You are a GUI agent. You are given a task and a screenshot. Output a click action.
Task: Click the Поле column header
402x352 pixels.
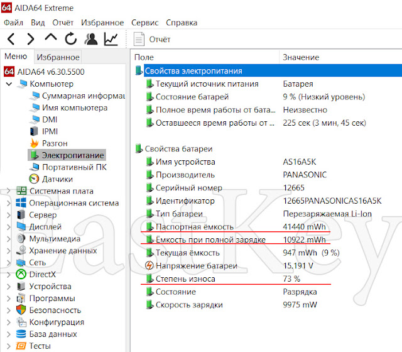click(205, 57)
